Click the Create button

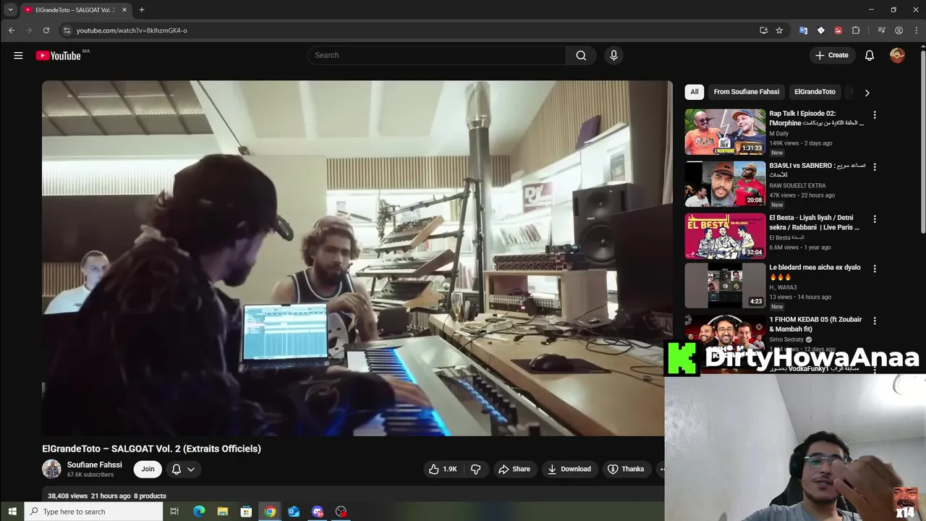pyautogui.click(x=832, y=56)
